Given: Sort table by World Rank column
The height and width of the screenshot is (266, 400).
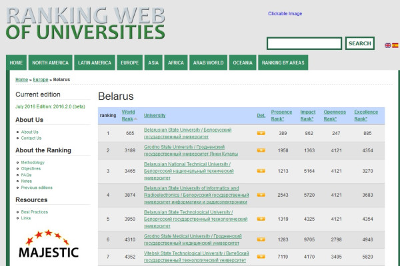Looking at the screenshot, I should (x=128, y=116).
